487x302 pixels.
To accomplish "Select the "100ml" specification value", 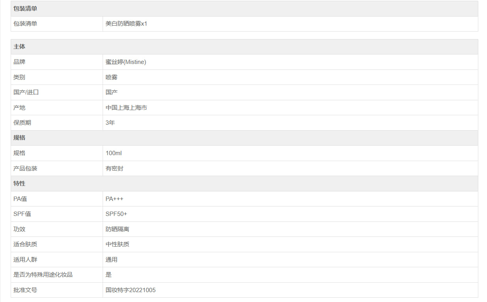I will pyautogui.click(x=114, y=153).
